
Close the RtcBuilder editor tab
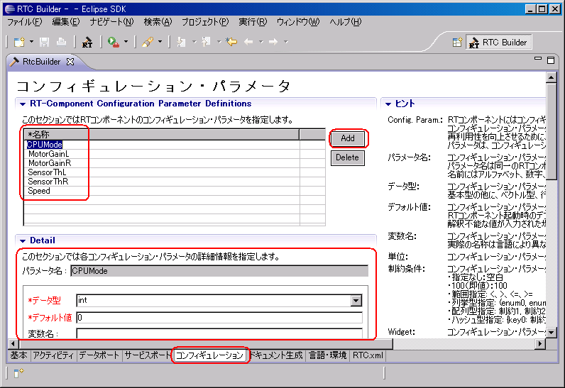point(70,62)
